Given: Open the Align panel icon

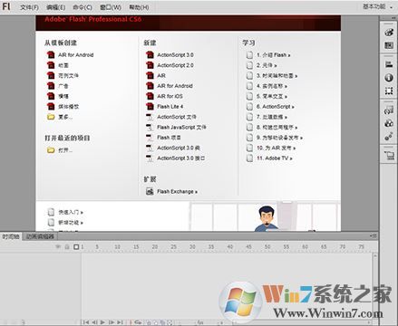Looking at the screenshot, I should point(389,64).
